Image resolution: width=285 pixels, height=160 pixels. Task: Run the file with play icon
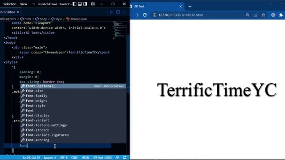click(111, 12)
